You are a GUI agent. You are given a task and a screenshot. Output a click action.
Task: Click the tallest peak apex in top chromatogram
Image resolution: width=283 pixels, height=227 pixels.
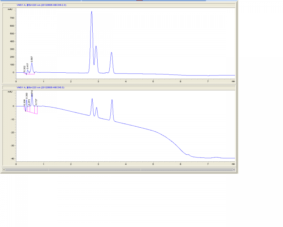coord(92,12)
